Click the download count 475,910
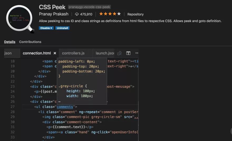The width and height of the screenshot is (232, 141). [86, 14]
